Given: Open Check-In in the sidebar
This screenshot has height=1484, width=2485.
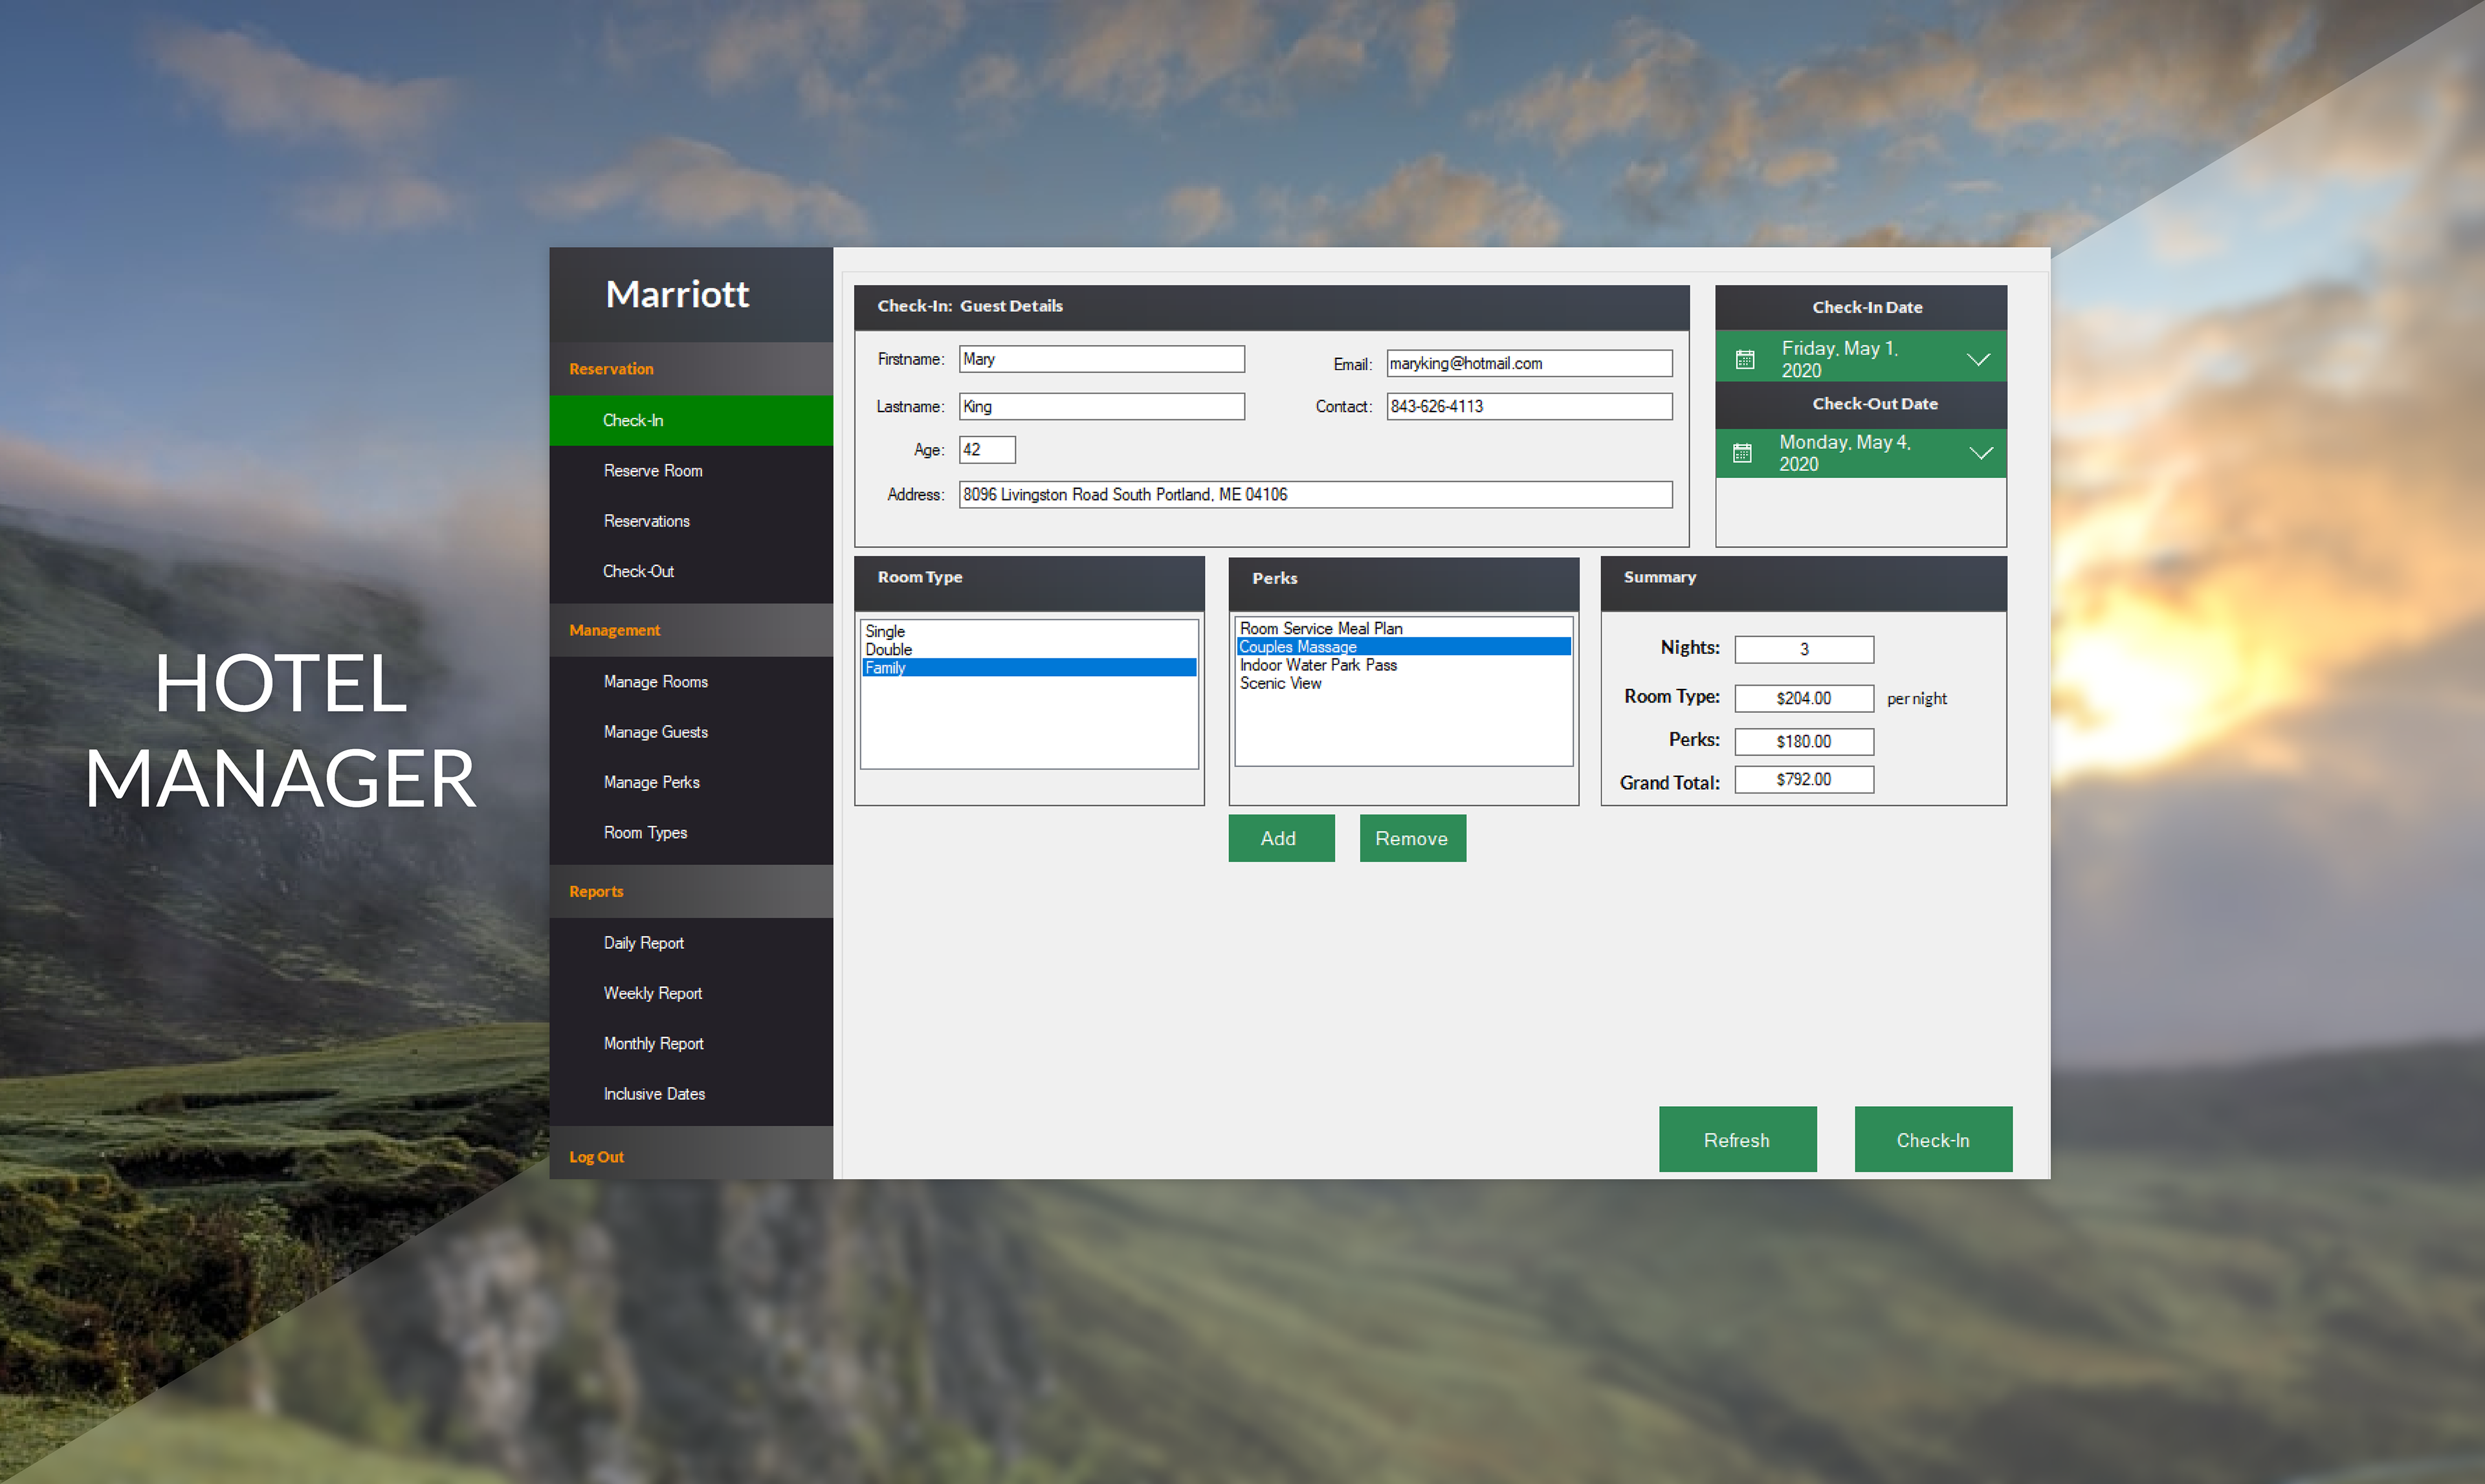Looking at the screenshot, I should point(690,420).
